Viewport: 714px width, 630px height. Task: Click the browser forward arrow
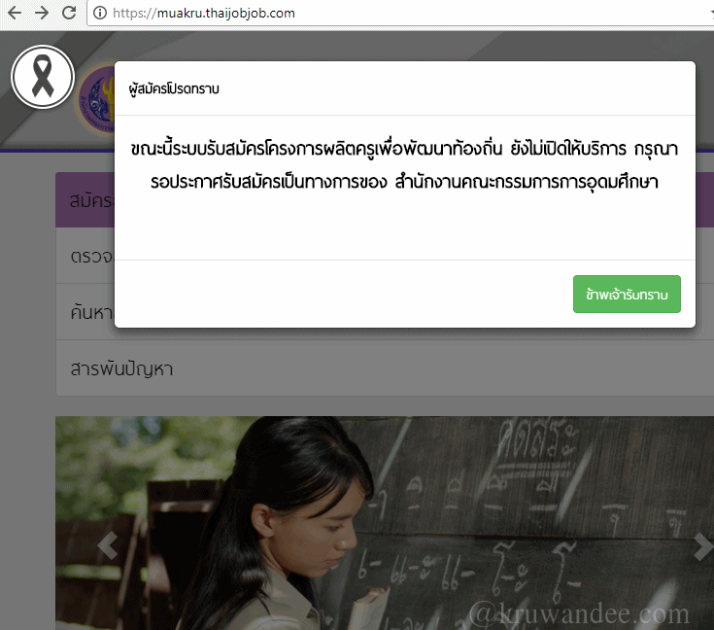click(42, 14)
